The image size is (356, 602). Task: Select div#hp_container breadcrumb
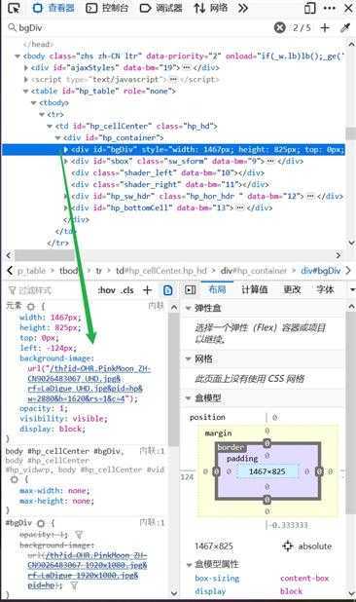tap(254, 271)
